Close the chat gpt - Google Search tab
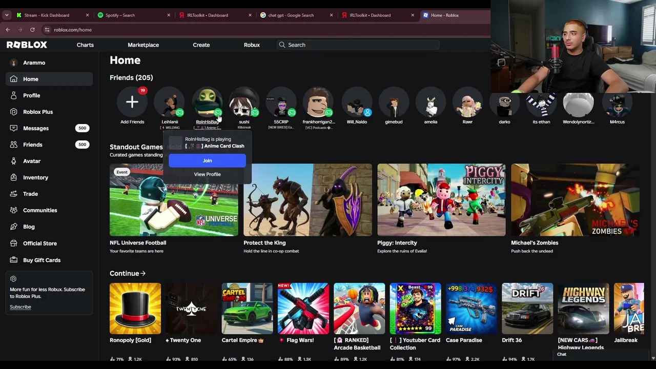Screen dimensions: 656x369 click(331, 15)
